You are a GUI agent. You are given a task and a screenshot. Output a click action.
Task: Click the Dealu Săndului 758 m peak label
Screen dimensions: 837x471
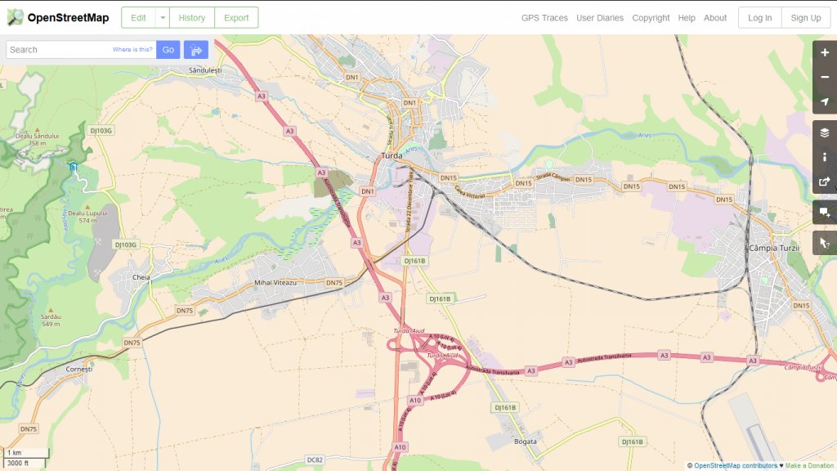pos(37,139)
